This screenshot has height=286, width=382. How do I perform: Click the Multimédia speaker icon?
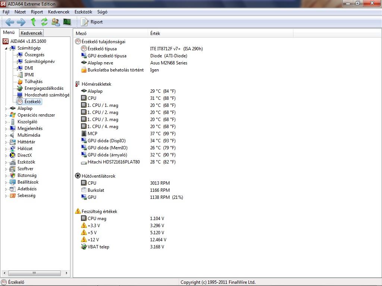point(12,135)
